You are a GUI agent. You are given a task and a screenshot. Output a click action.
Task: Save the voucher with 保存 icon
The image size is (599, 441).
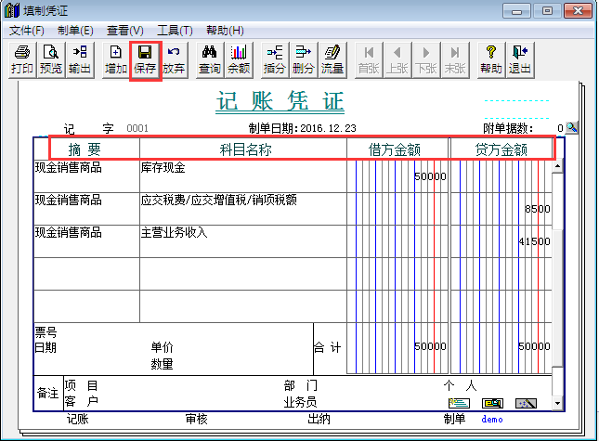145,60
